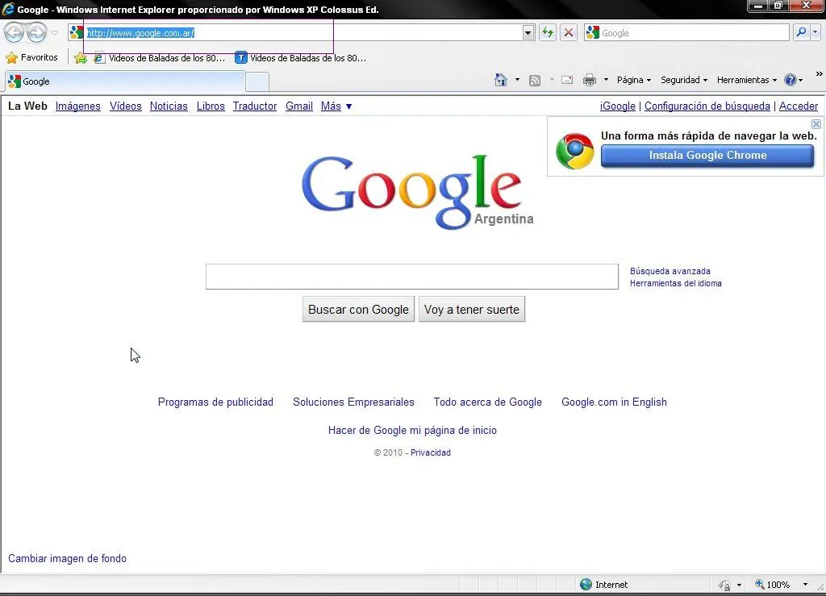Open first Videos de Baladas de los 80 favorite
This screenshot has width=826, height=596.
pyautogui.click(x=159, y=58)
